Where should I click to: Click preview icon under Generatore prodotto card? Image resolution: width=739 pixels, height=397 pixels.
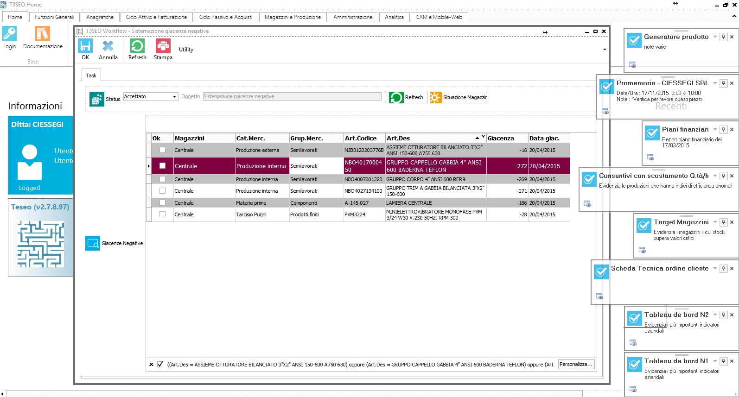pos(633,65)
